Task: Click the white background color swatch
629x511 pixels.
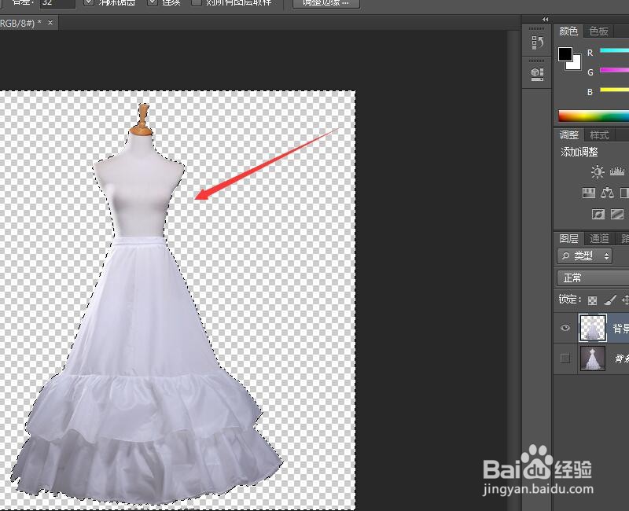Action: click(576, 64)
